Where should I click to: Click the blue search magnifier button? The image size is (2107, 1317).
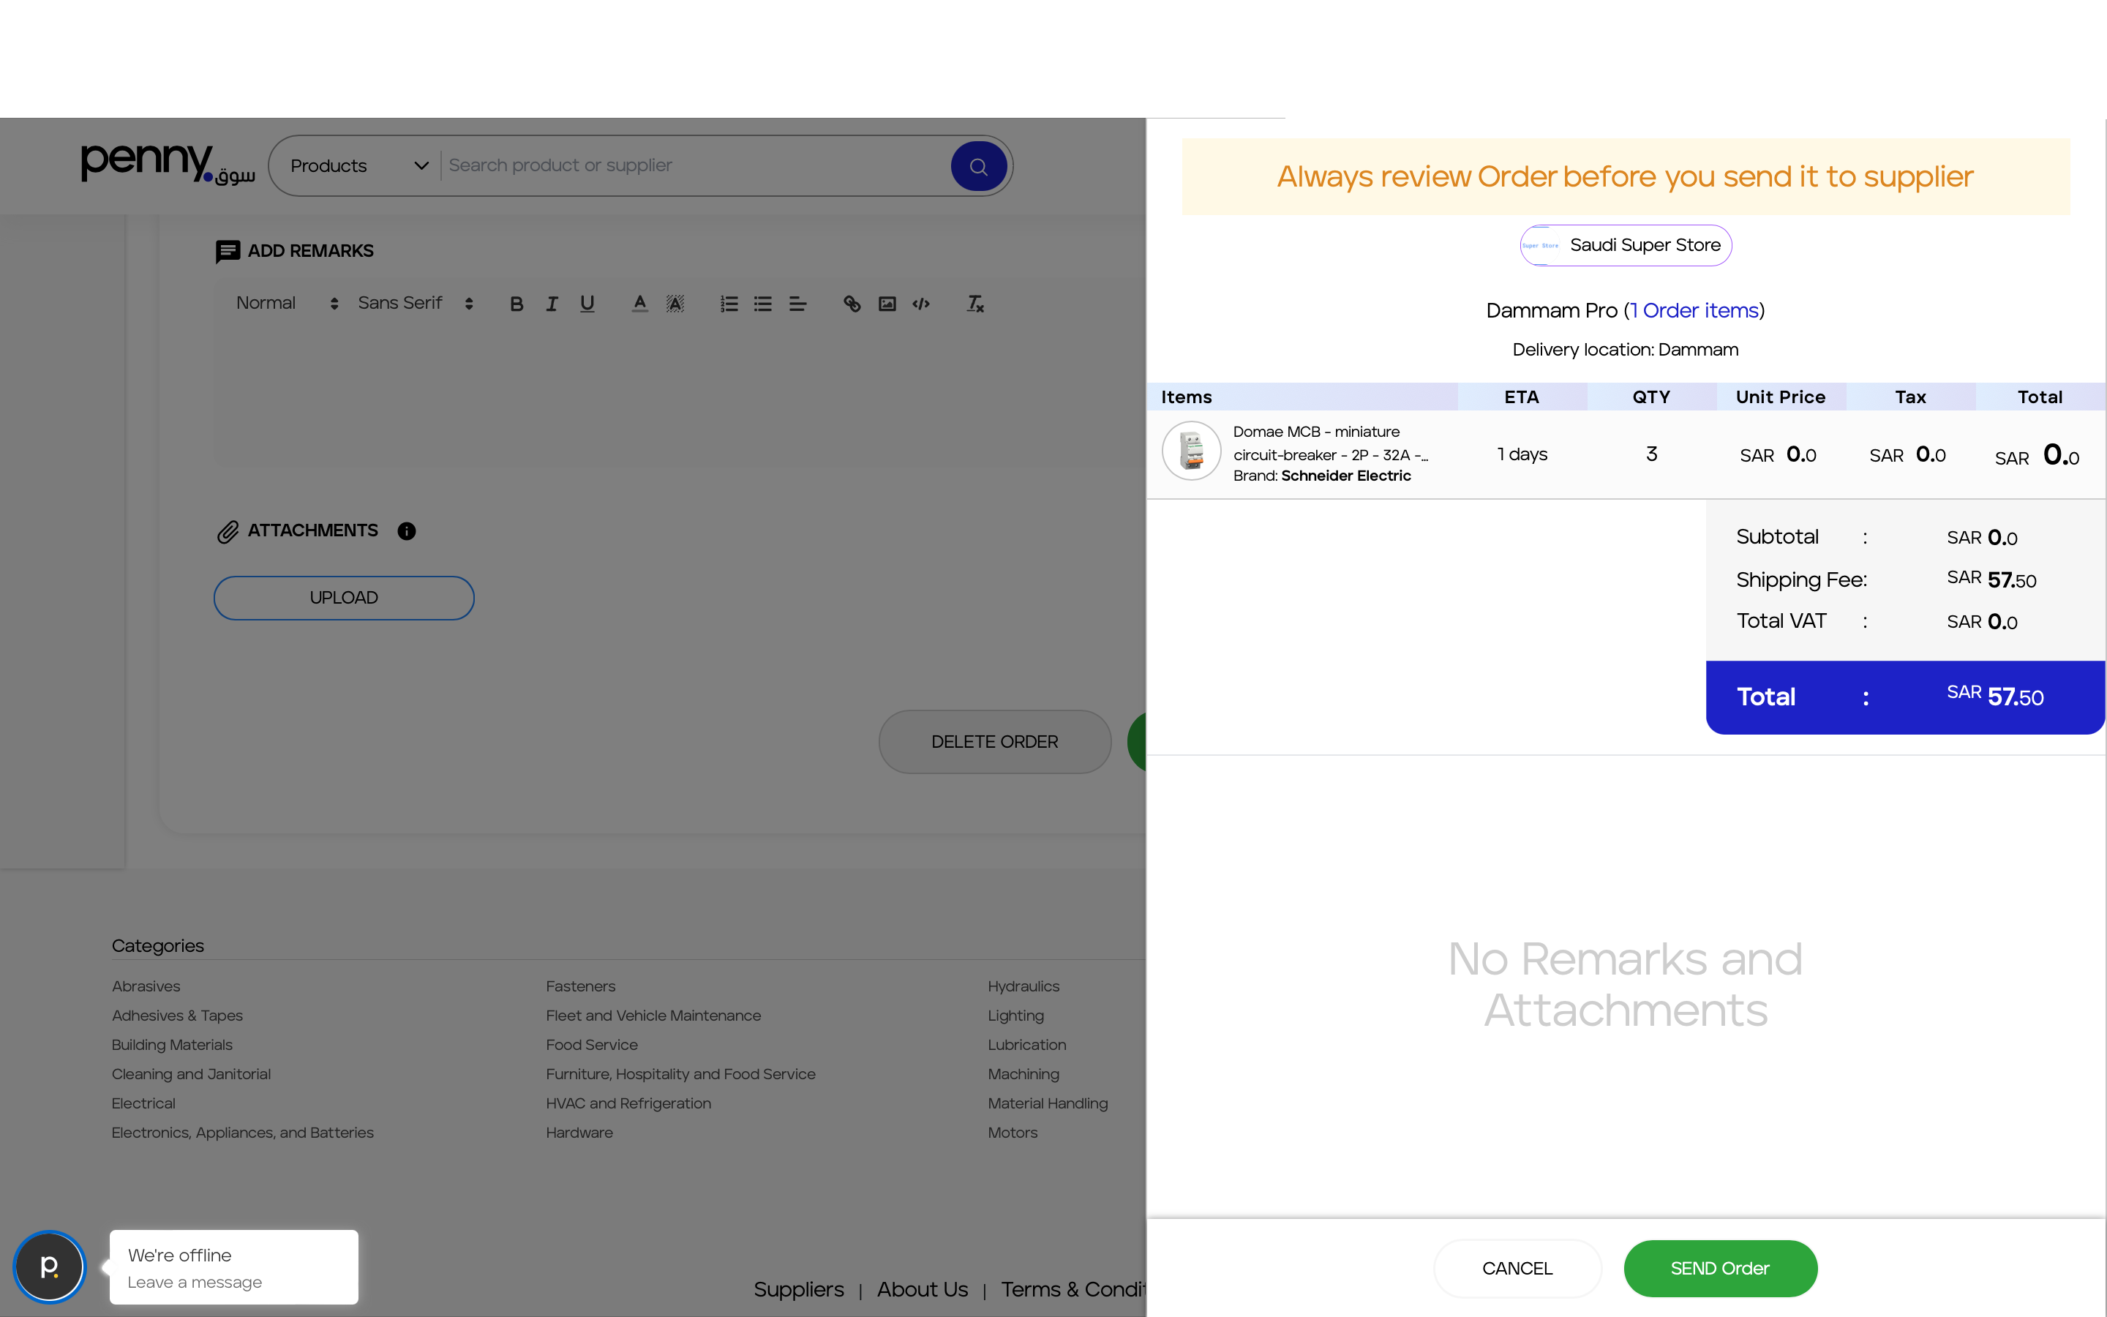(x=977, y=166)
